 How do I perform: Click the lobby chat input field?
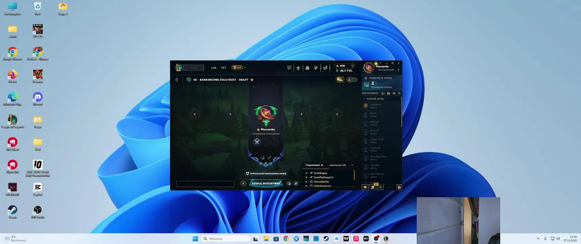click(x=205, y=184)
